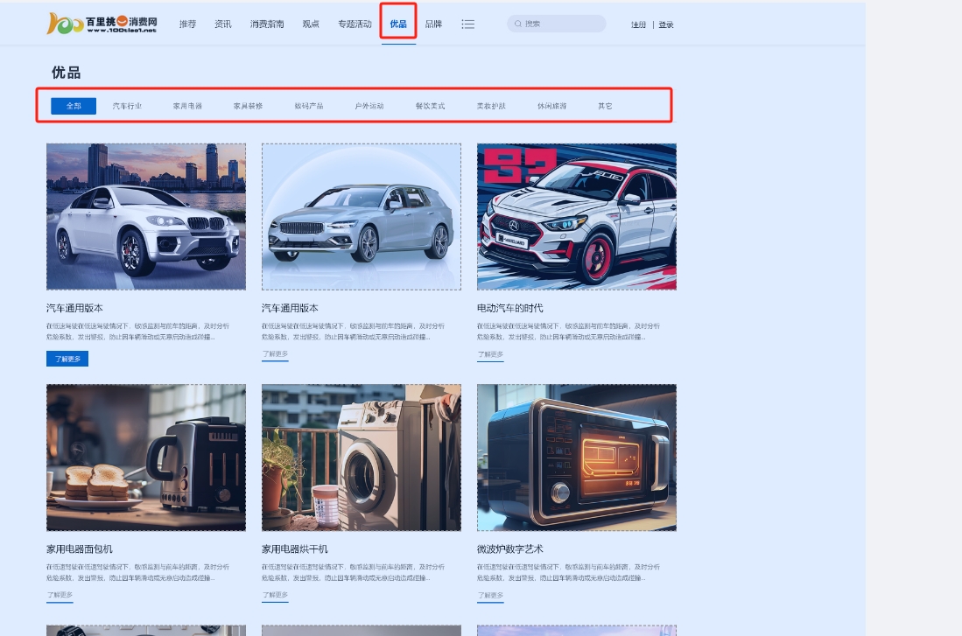Click the description text under 微波炉数字艺术

(569, 573)
